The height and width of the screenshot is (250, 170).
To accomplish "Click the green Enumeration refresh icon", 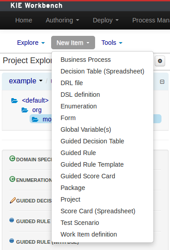I will tap(12, 179).
